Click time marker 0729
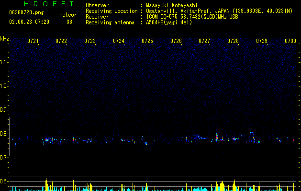Image resolution: width=301 pixels, height=191 pixels. click(262, 41)
